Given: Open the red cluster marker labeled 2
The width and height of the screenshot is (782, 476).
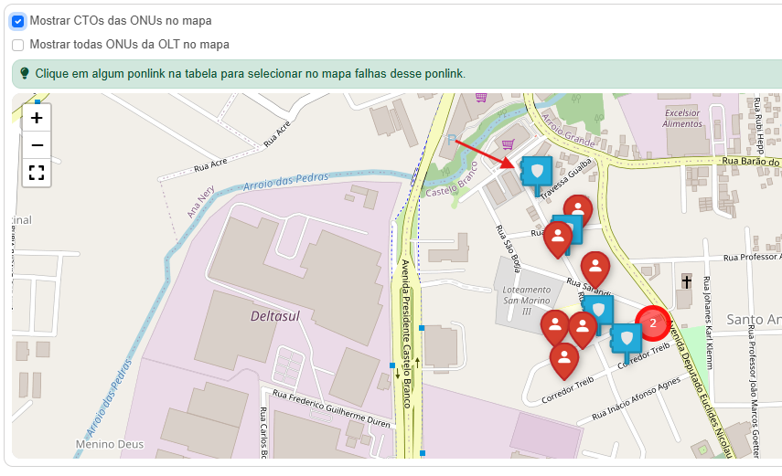Looking at the screenshot, I should click(x=652, y=323).
